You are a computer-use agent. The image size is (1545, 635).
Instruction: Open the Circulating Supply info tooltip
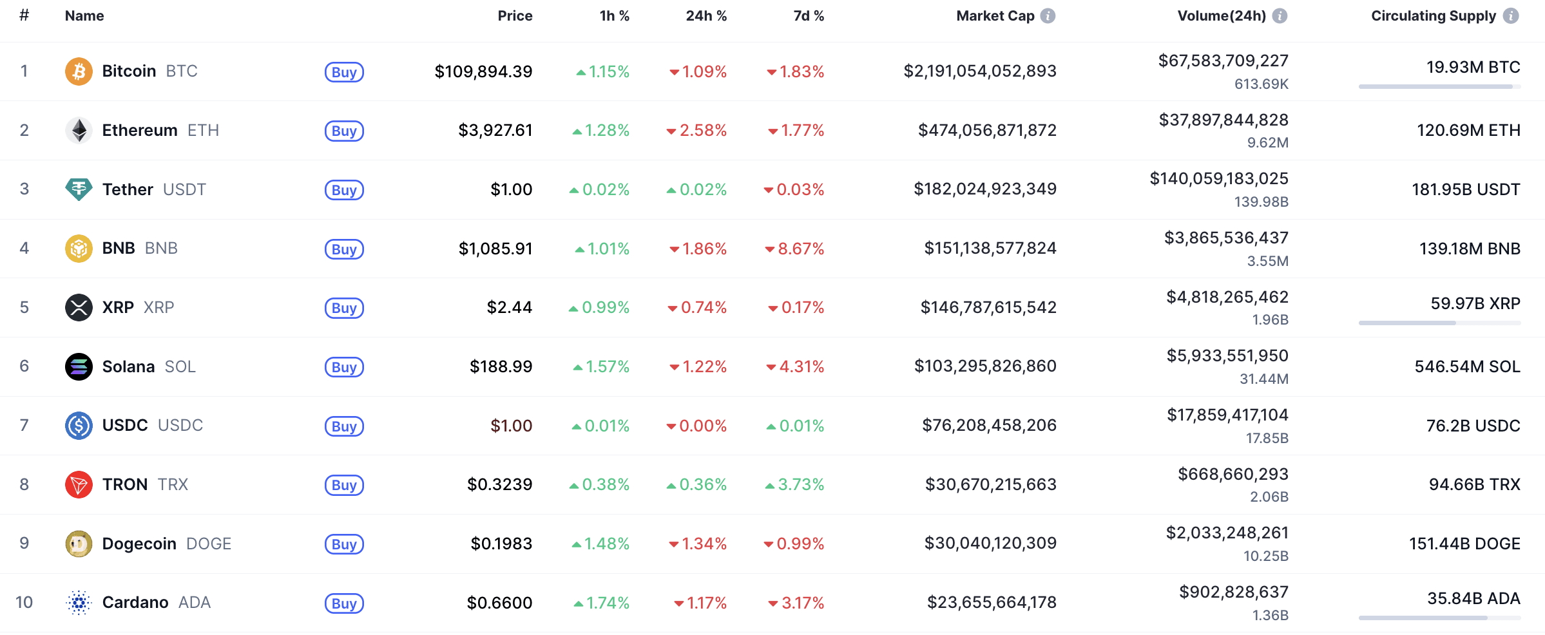[1513, 15]
